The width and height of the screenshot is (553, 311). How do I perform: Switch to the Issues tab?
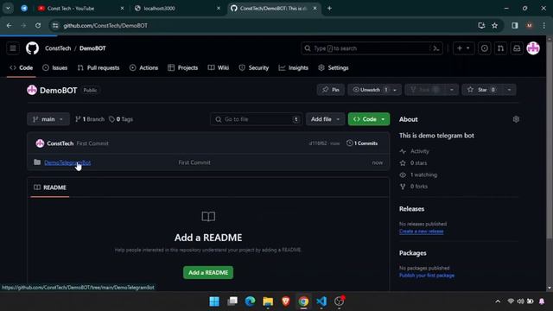pyautogui.click(x=54, y=67)
